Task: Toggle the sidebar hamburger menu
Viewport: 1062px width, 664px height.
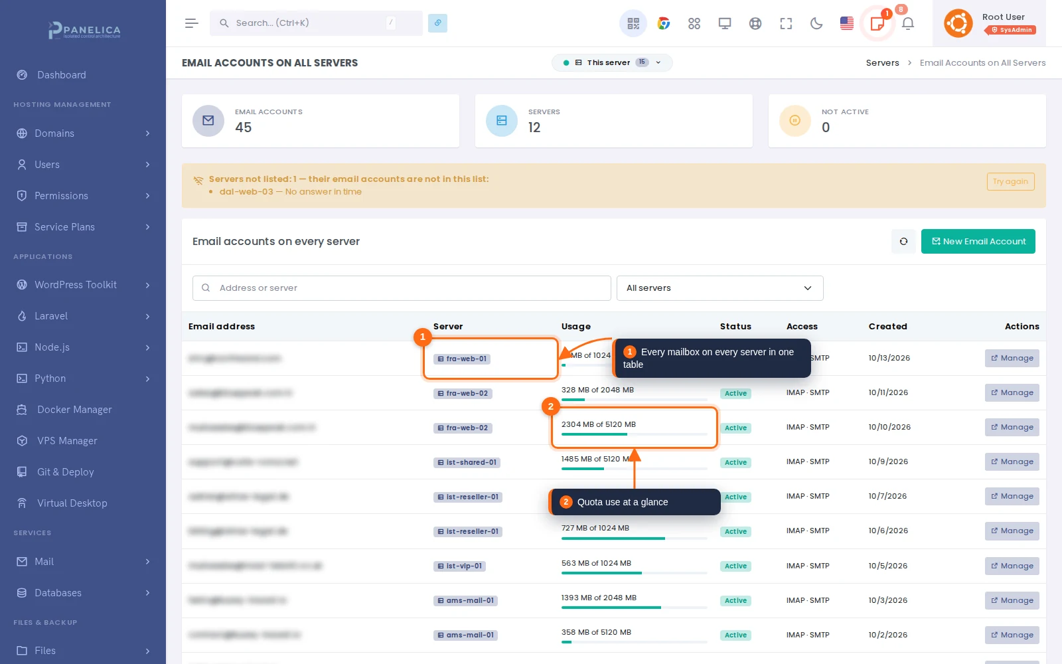Action: tap(192, 23)
